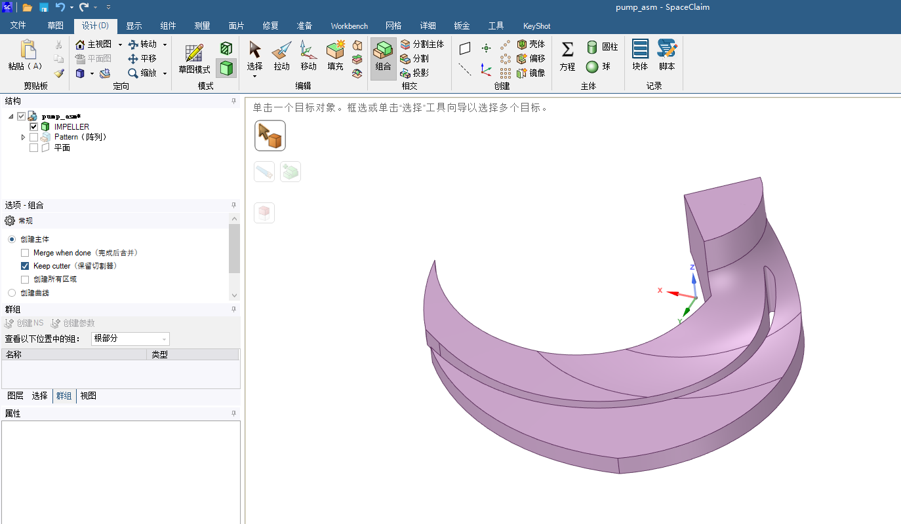
Task: Click the Project (投影) tool
Action: 414,73
